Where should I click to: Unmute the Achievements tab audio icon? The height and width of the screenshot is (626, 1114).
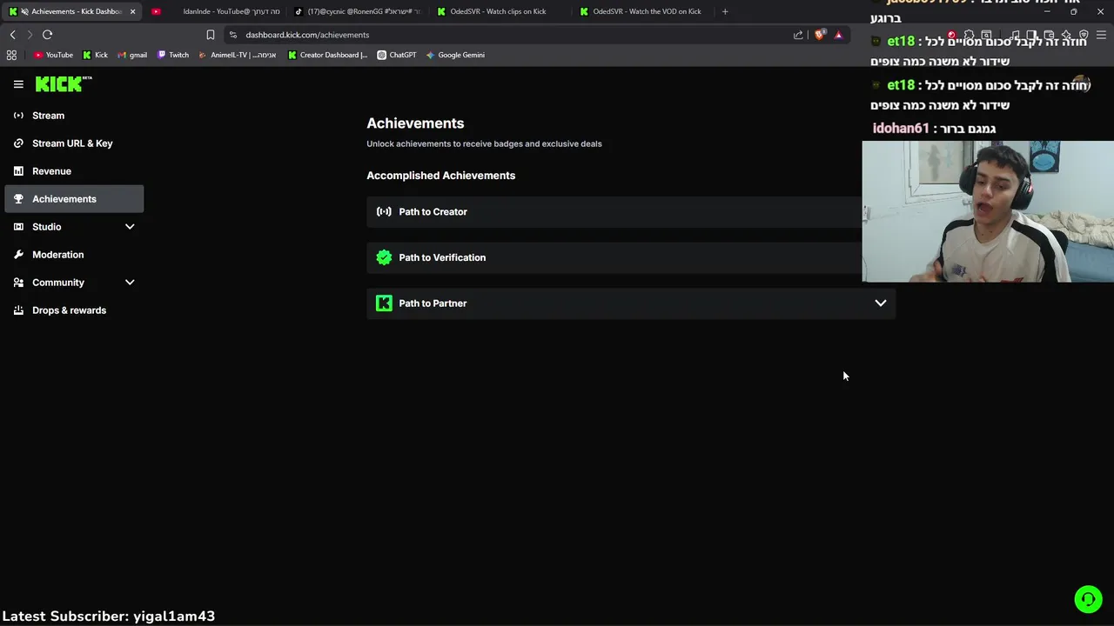(x=23, y=11)
